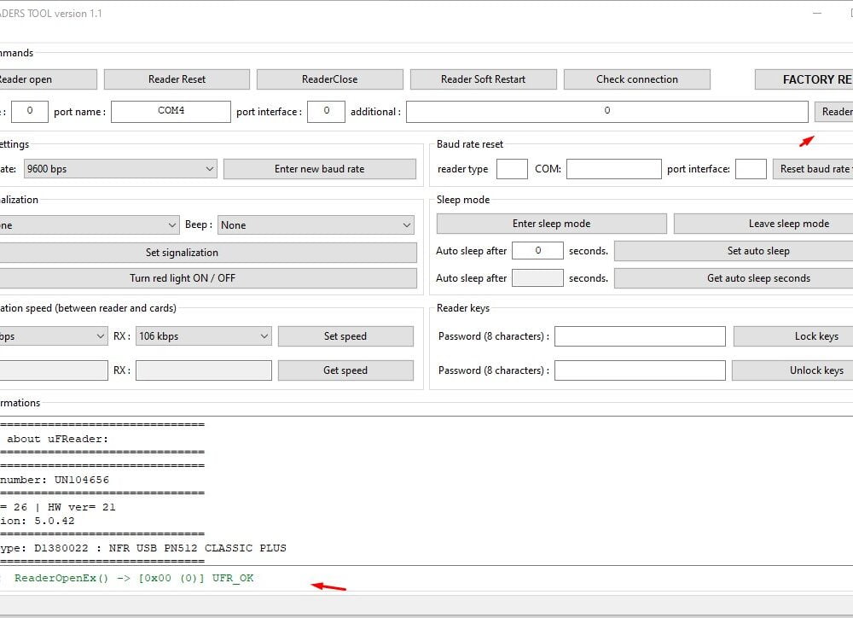Image resolution: width=853 pixels, height=618 pixels.
Task: Focus the Unlock keys password field
Action: pyautogui.click(x=640, y=370)
